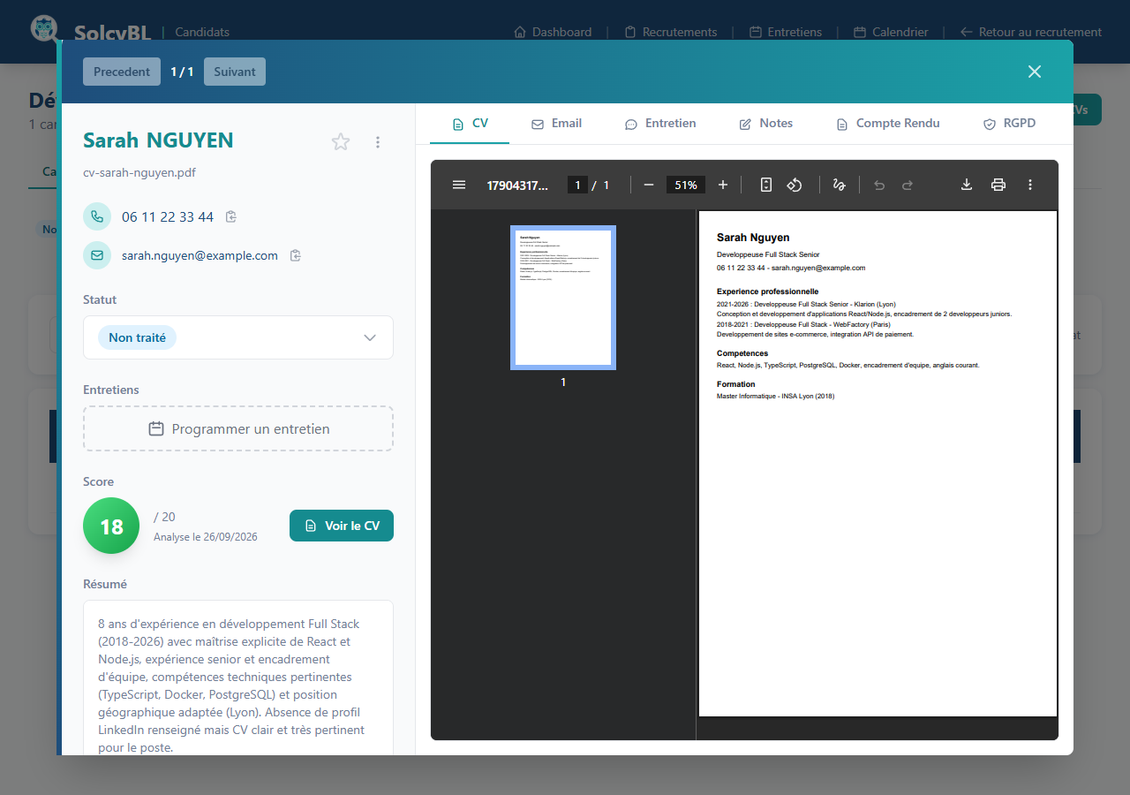Click the Non traité status pill

pyautogui.click(x=137, y=337)
